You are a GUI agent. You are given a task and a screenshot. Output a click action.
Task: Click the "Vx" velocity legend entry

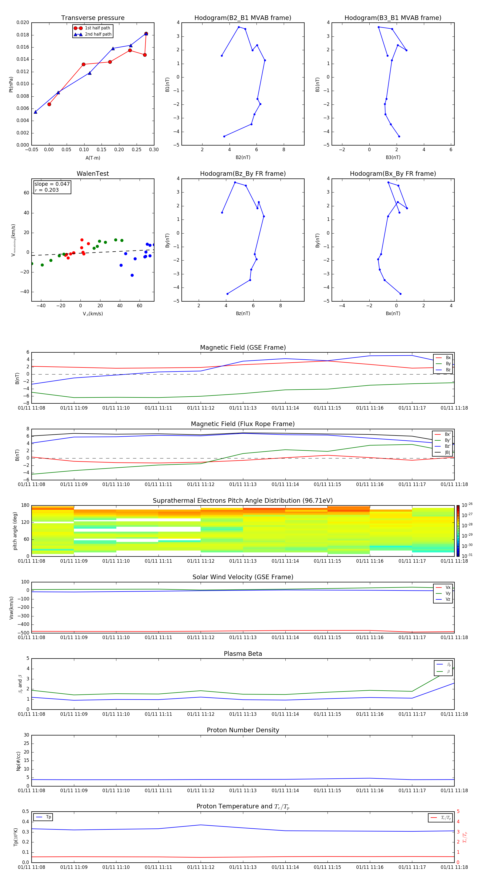point(443,587)
